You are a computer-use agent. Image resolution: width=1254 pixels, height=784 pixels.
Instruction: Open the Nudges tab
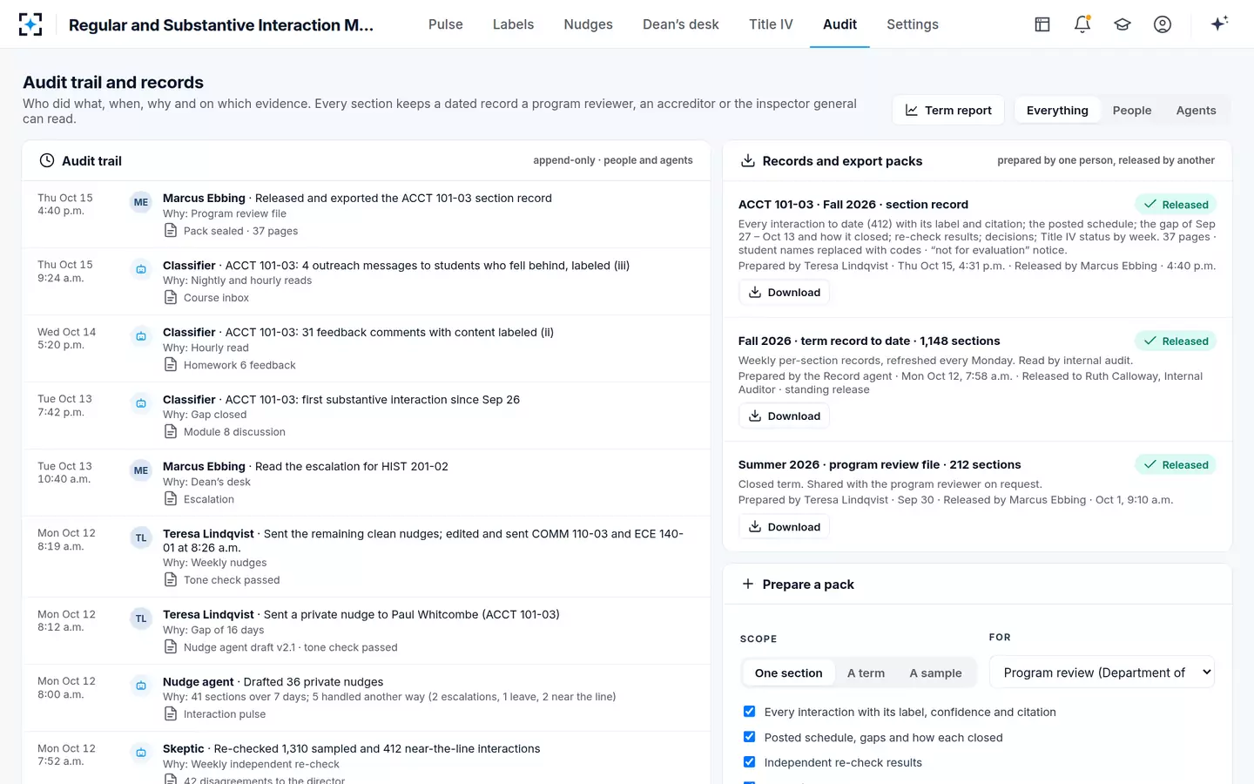point(588,24)
